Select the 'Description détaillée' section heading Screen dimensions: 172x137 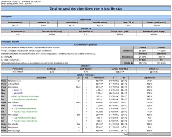point(10,42)
